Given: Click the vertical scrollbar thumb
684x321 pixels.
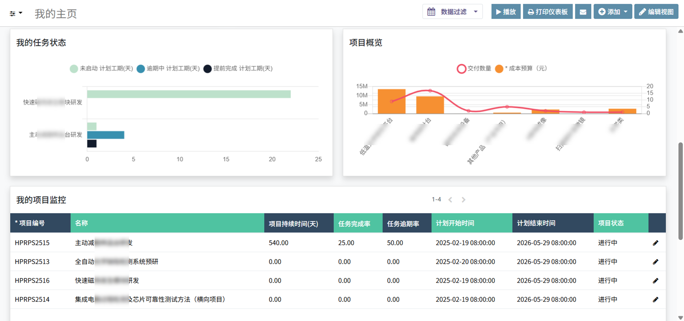Looking at the screenshot, I should point(680,191).
